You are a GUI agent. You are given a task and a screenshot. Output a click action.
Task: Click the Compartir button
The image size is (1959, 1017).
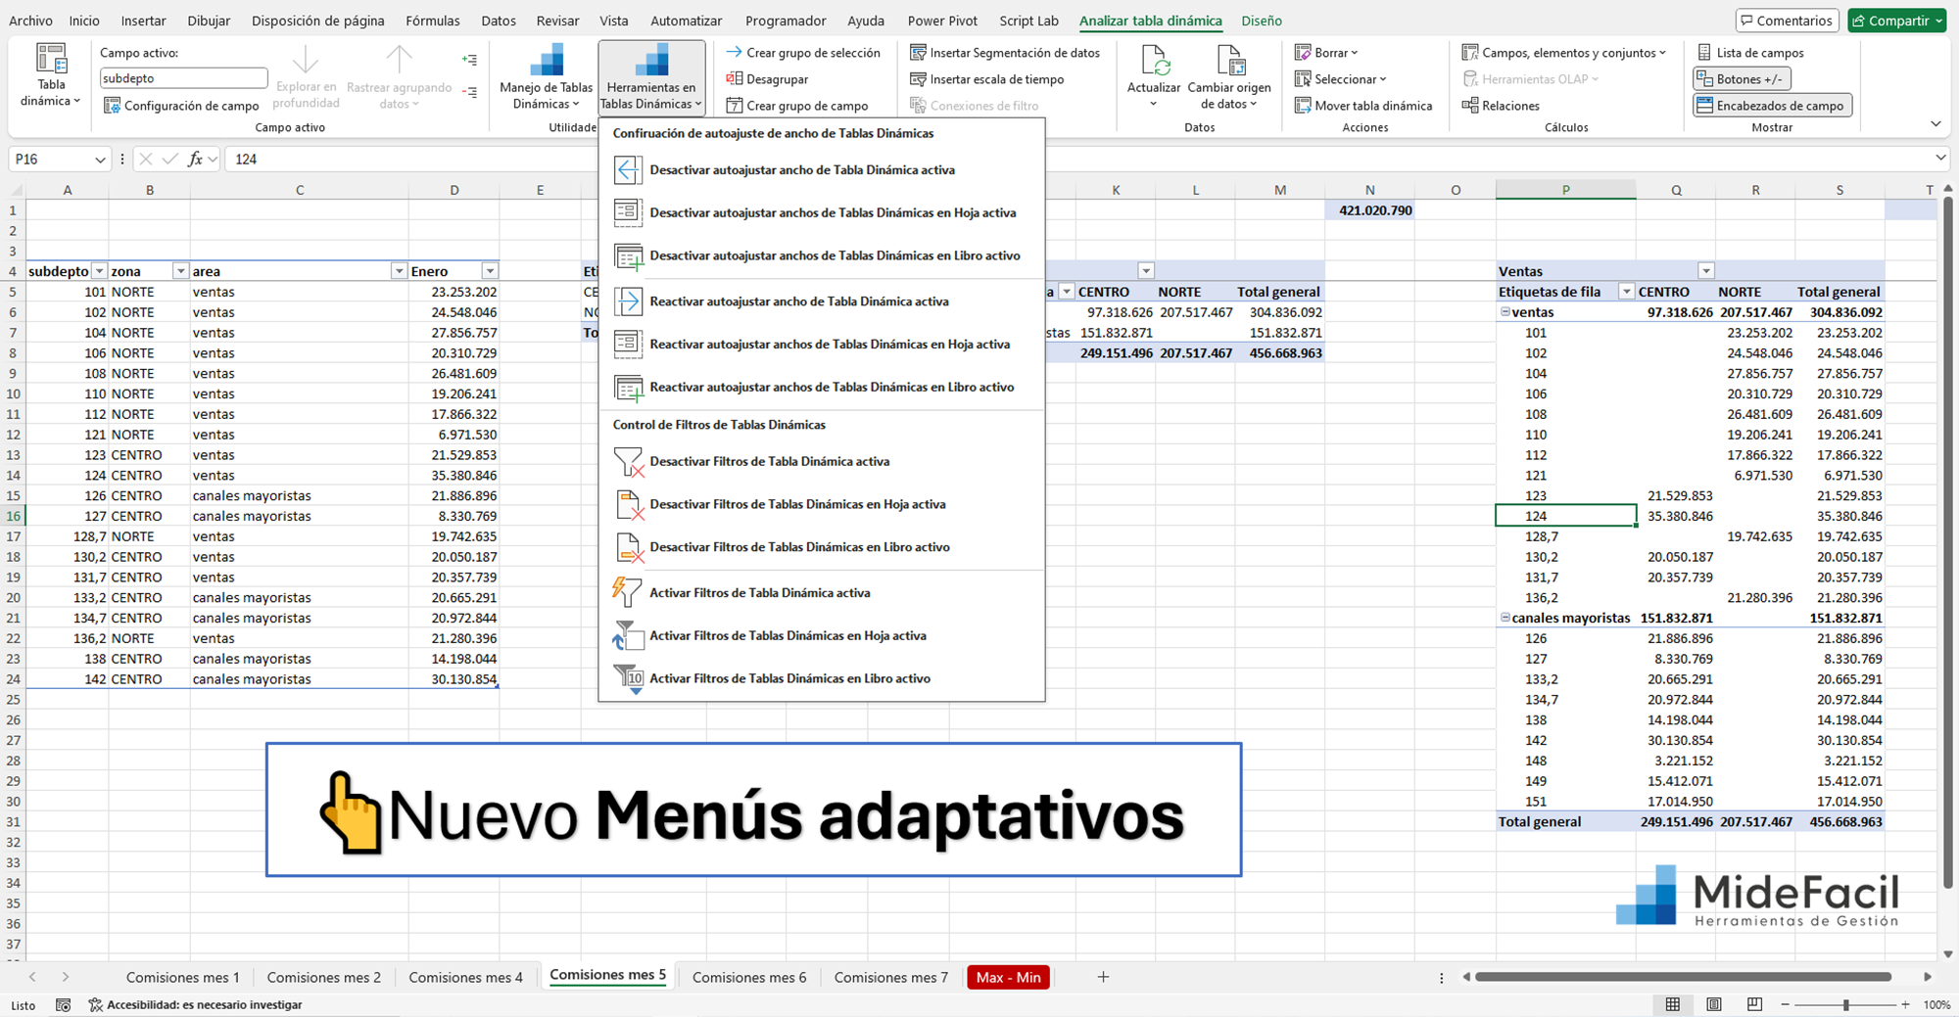[1897, 21]
